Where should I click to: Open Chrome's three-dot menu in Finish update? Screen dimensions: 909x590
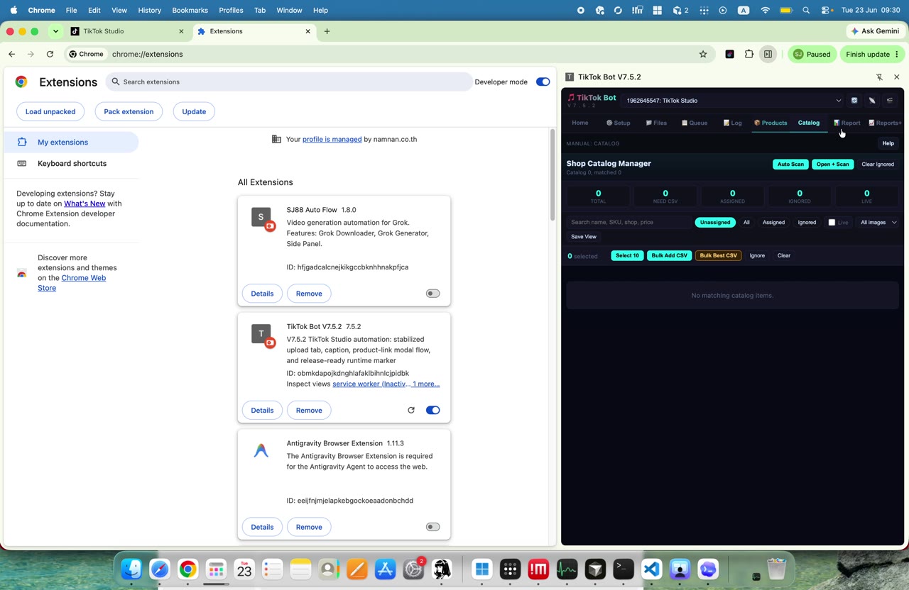coord(897,54)
